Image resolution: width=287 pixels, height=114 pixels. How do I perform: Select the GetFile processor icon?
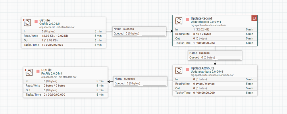(x=28, y=23)
